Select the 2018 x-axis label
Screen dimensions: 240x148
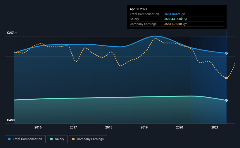(x=109, y=127)
